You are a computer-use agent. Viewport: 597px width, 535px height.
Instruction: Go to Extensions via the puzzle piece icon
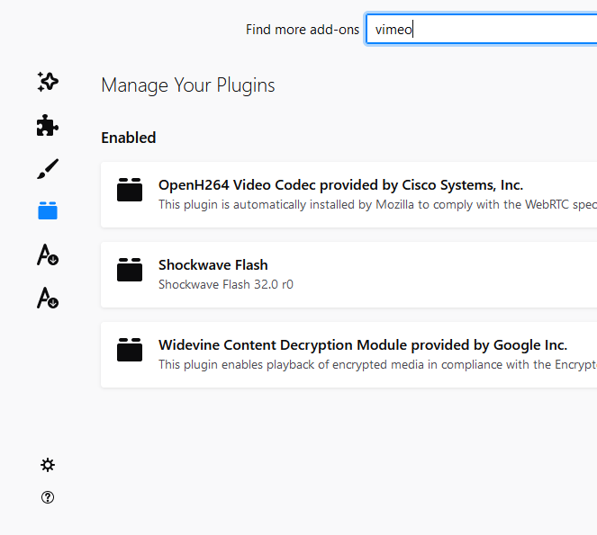tap(48, 126)
